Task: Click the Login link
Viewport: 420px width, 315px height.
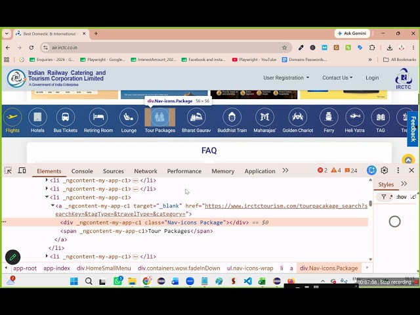Action: pos(372,77)
